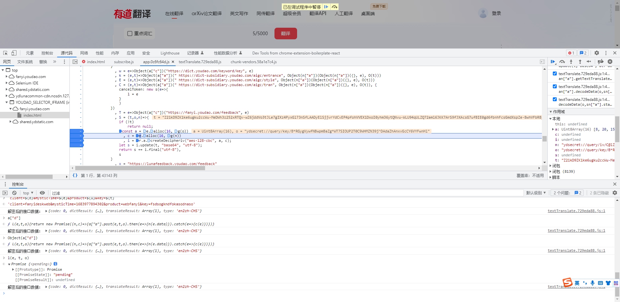Collapse the 本地 scope group
Image resolution: width=620 pixels, height=302 pixels.
pos(551,119)
